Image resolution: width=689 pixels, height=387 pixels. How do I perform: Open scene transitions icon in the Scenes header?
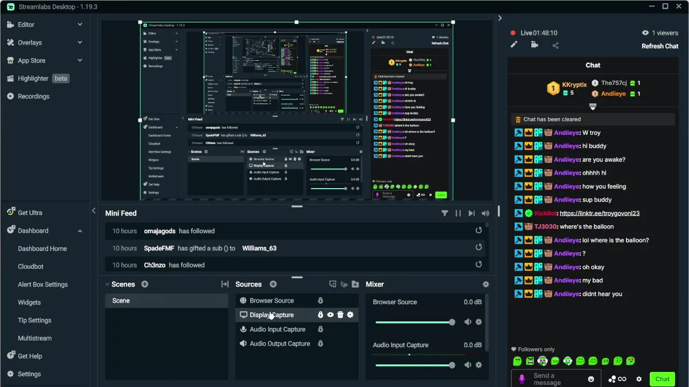tap(225, 284)
